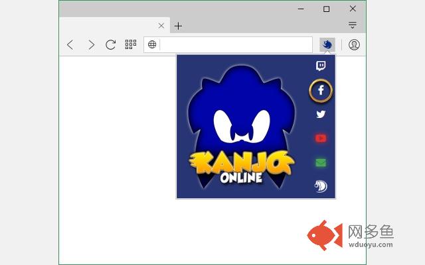425x265 pixels.
Task: Reload the page
Action: pyautogui.click(x=110, y=44)
